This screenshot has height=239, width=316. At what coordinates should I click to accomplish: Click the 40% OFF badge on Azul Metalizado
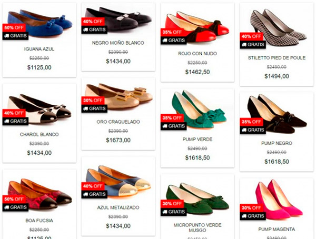tap(93, 186)
